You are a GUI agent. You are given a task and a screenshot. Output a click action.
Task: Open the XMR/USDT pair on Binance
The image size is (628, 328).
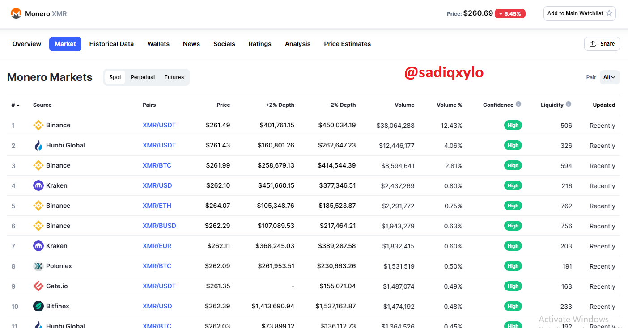pyautogui.click(x=159, y=125)
